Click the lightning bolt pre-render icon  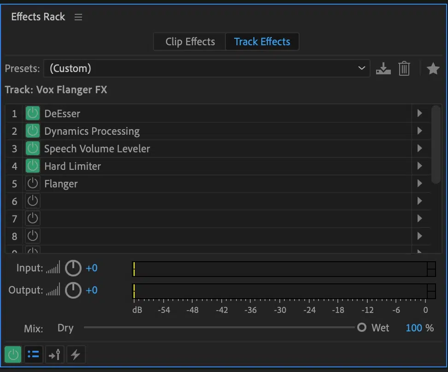76,354
